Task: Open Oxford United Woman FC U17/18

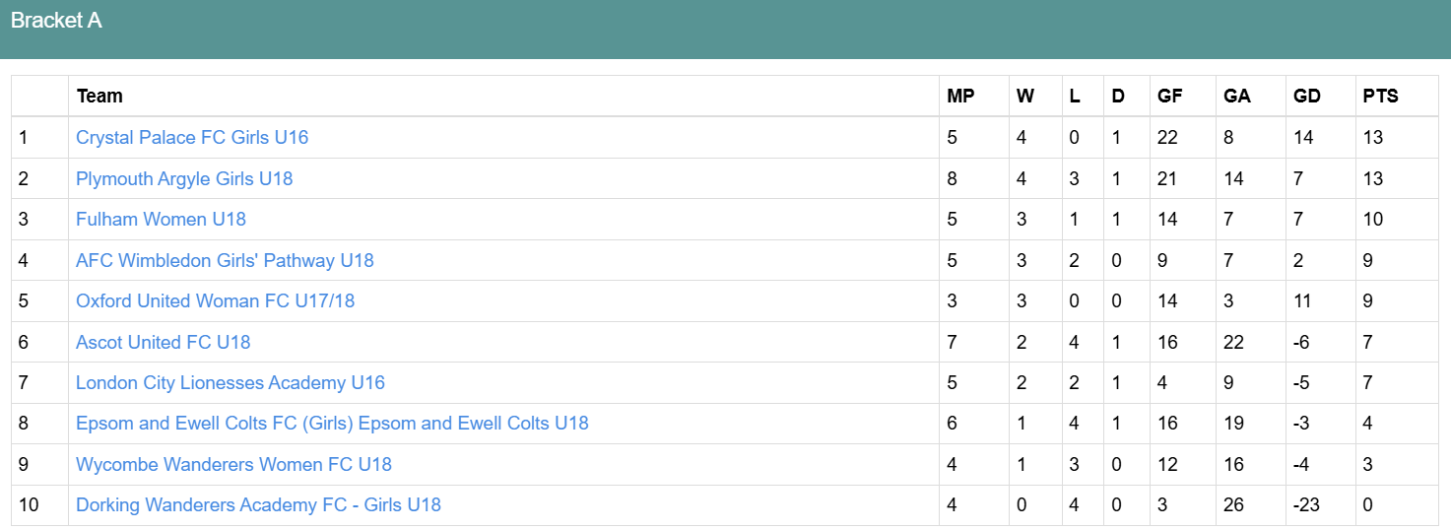Action: pyautogui.click(x=215, y=300)
